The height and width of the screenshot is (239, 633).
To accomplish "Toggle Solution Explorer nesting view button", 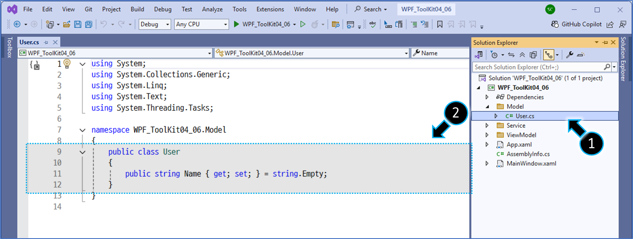I will tap(549, 55).
